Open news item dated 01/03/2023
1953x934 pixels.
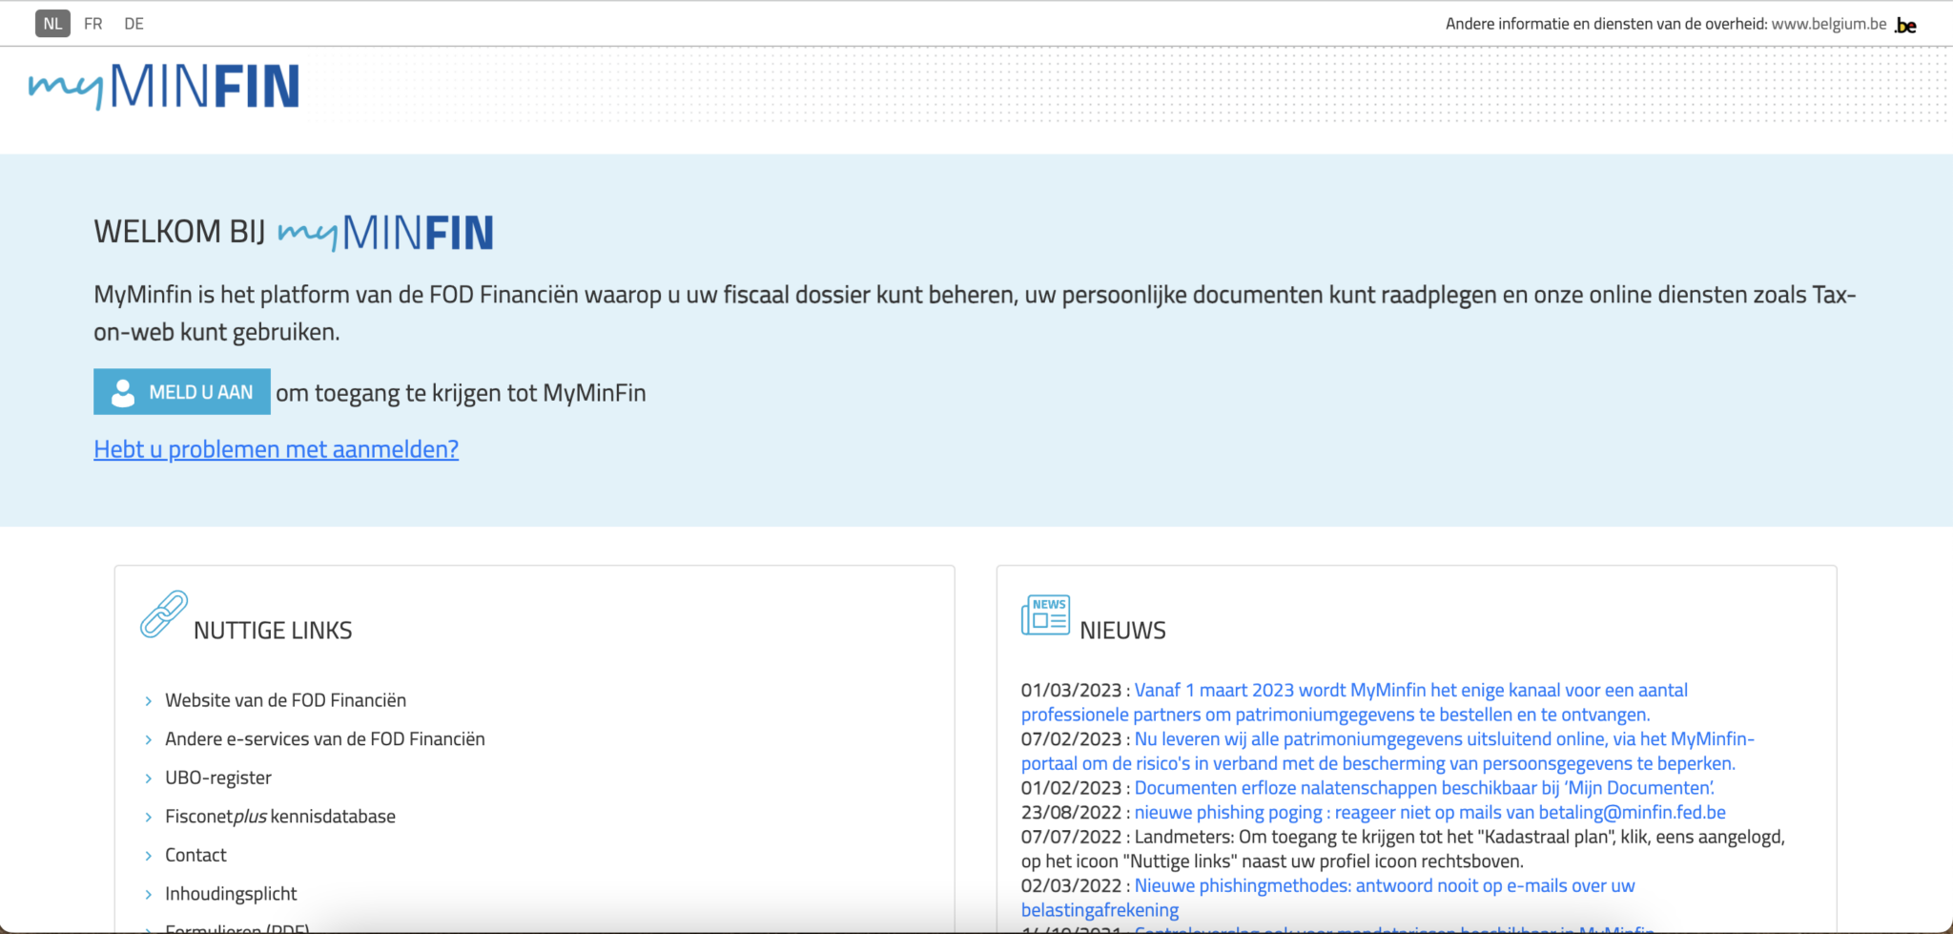tap(1354, 702)
